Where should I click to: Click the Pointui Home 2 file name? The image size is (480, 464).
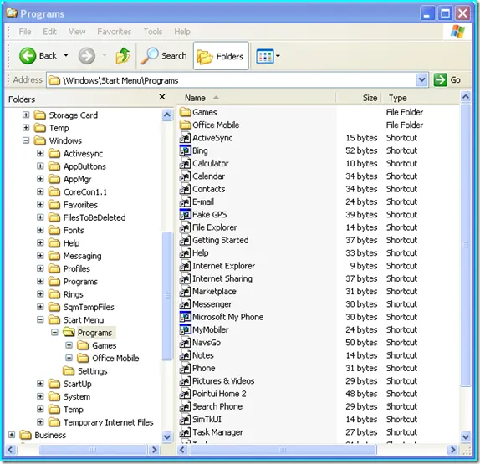pyautogui.click(x=219, y=394)
